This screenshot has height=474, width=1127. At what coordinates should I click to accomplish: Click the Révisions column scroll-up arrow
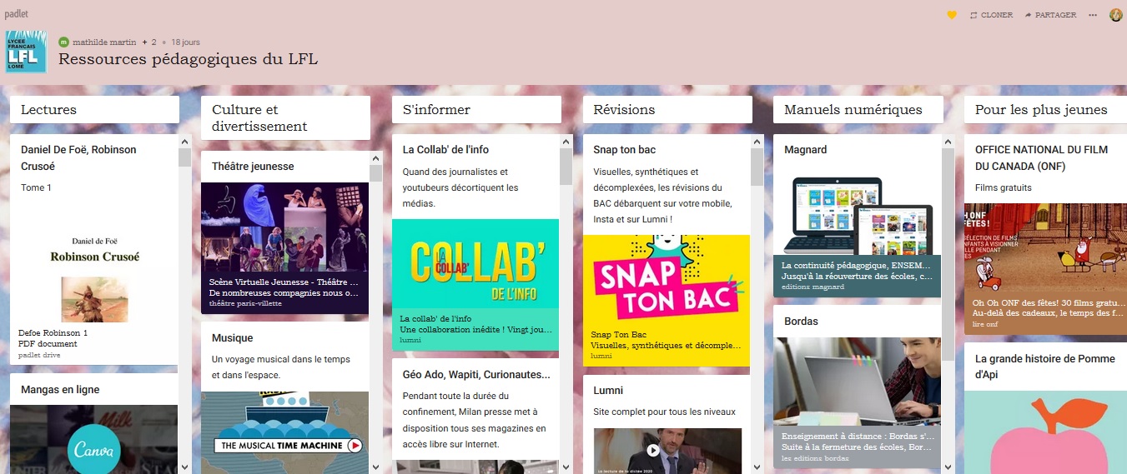pos(757,141)
